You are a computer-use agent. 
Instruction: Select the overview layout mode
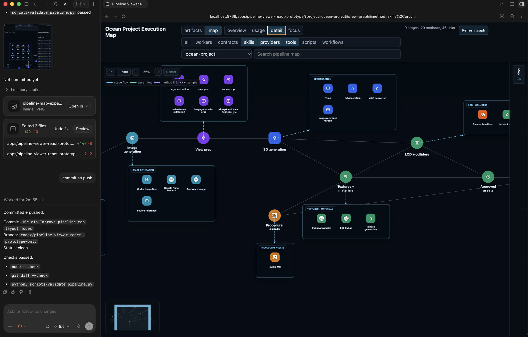point(237,30)
